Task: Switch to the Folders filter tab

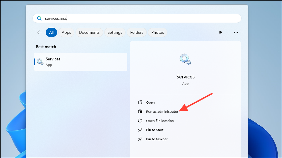Action: [x=137, y=32]
